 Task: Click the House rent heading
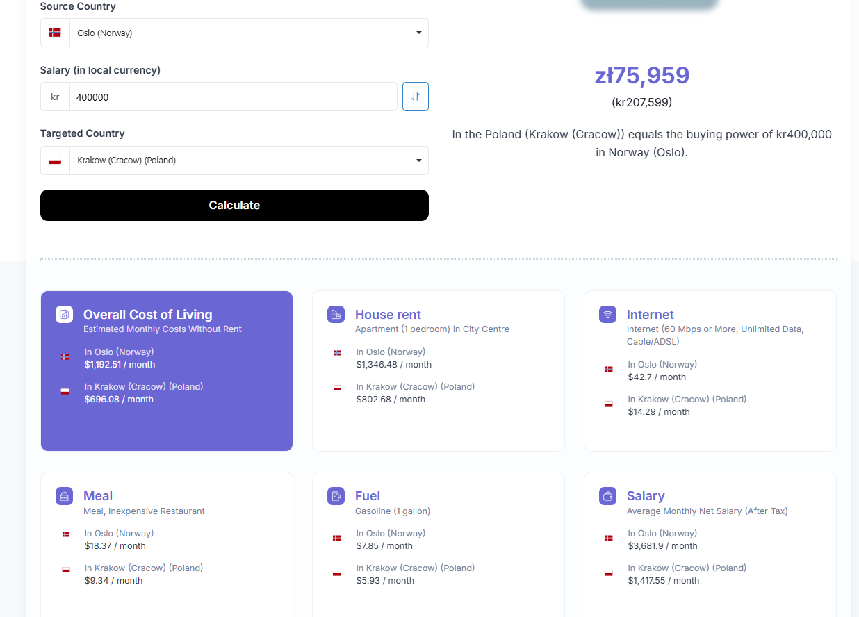[388, 314]
